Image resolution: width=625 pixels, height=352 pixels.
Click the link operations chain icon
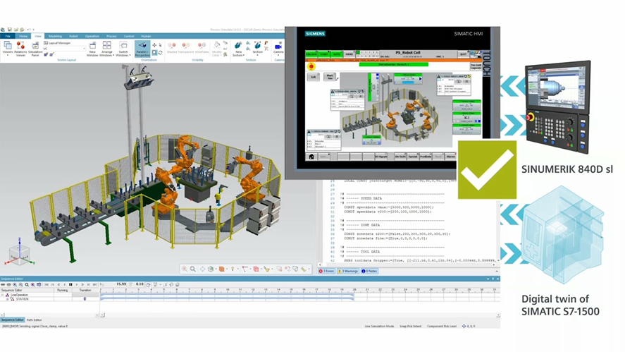click(x=3, y=284)
